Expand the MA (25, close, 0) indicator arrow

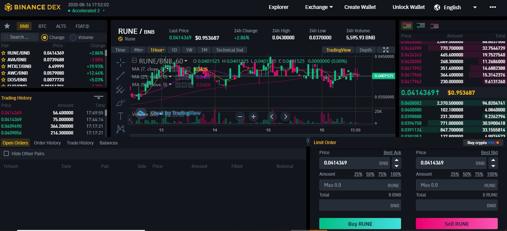pos(170,77)
